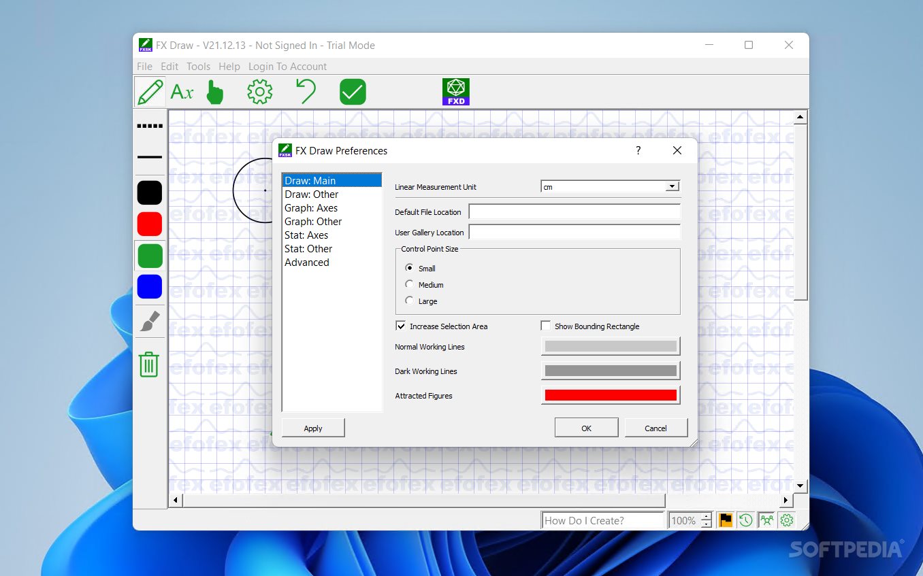Click the paintbrush fill tool

pyautogui.click(x=150, y=321)
